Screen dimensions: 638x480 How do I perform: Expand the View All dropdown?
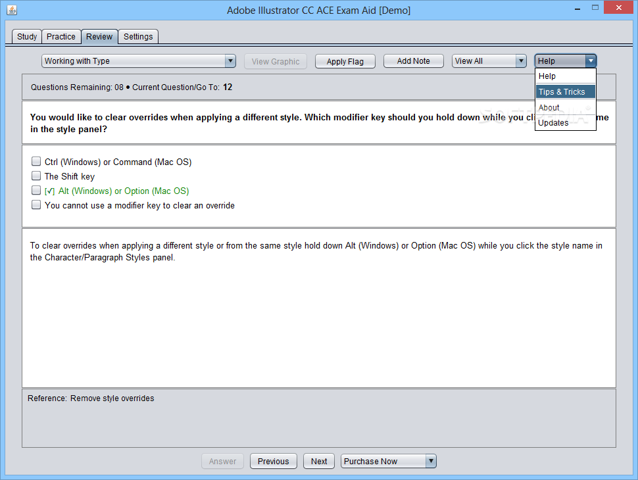pos(489,61)
